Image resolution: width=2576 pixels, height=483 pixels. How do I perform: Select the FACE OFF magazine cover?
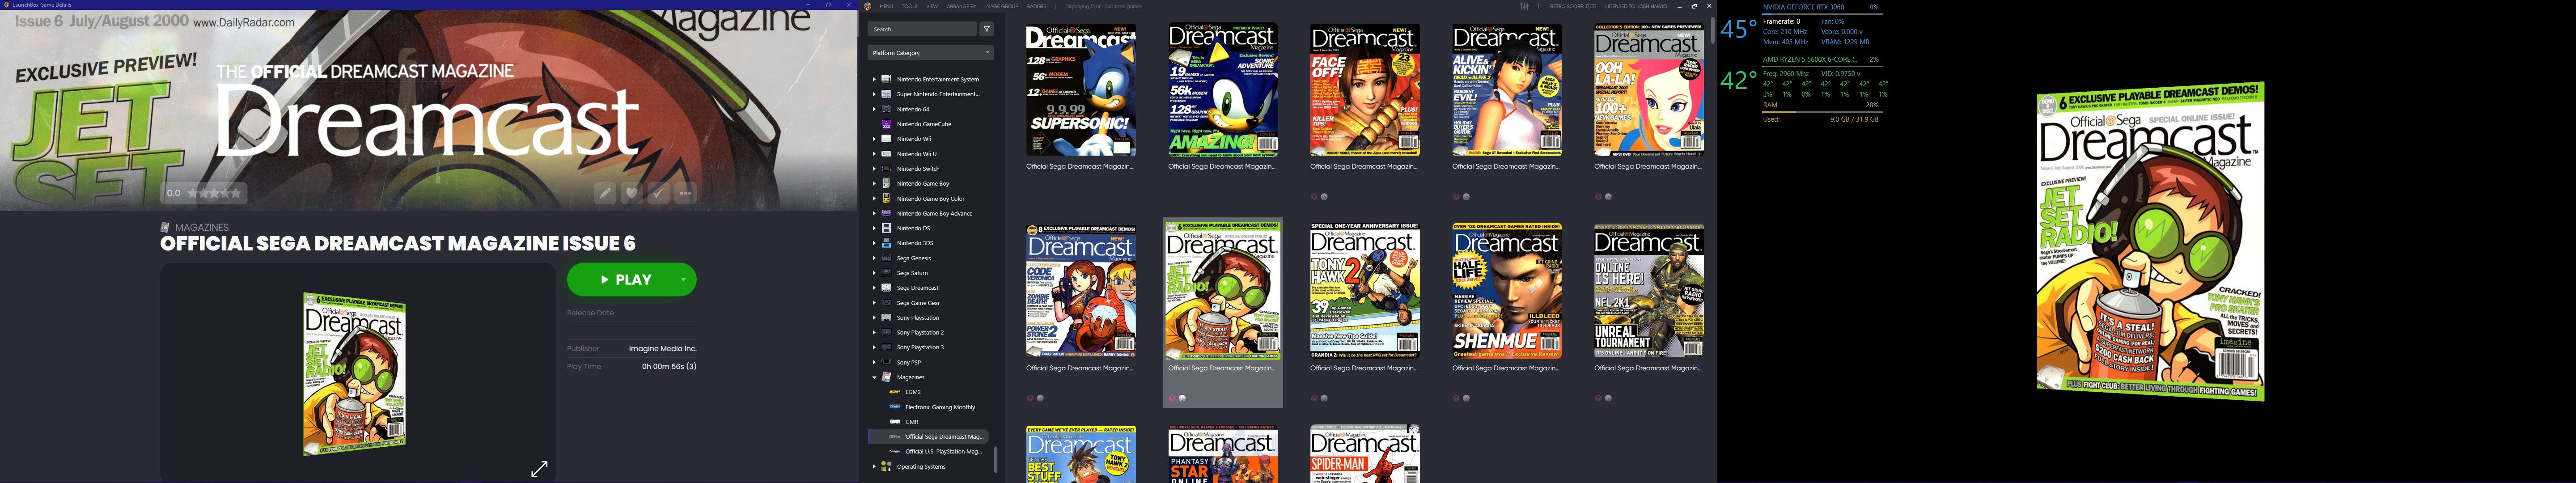[1365, 91]
